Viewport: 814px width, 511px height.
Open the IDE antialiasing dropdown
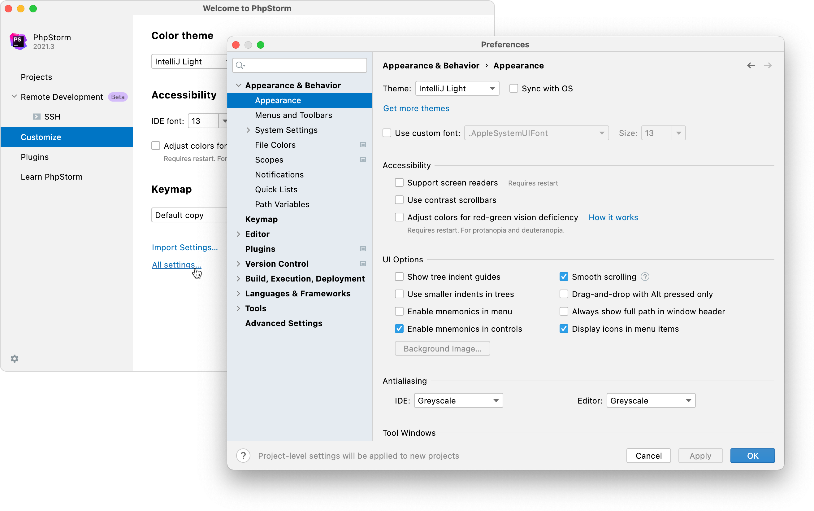tap(457, 401)
